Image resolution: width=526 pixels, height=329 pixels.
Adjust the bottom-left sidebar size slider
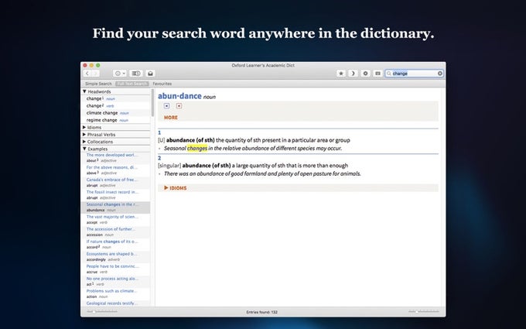102,312
